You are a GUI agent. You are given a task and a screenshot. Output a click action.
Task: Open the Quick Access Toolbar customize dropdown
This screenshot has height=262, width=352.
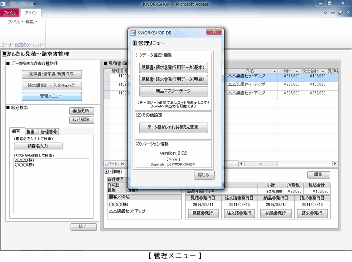[x=34, y=4]
